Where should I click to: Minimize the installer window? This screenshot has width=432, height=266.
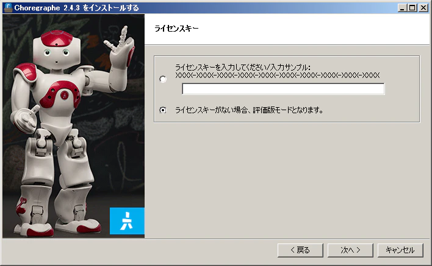click(x=402, y=8)
